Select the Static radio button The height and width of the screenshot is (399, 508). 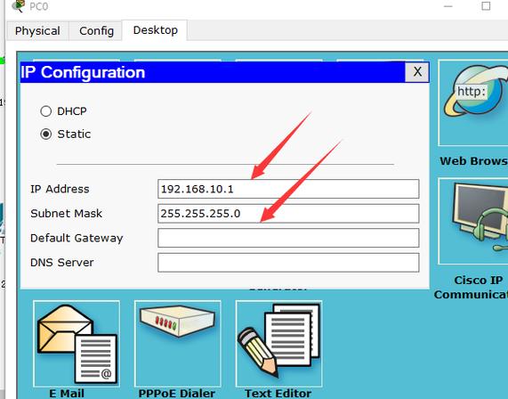pyautogui.click(x=46, y=134)
